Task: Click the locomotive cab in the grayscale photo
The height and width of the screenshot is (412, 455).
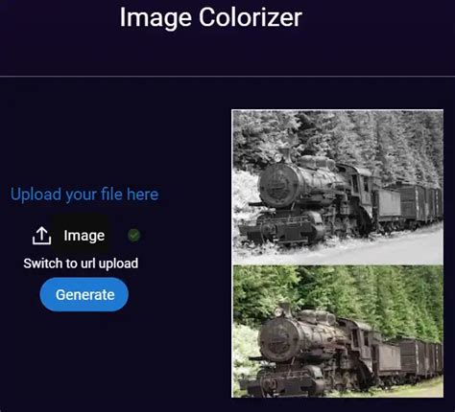Action: [x=358, y=187]
